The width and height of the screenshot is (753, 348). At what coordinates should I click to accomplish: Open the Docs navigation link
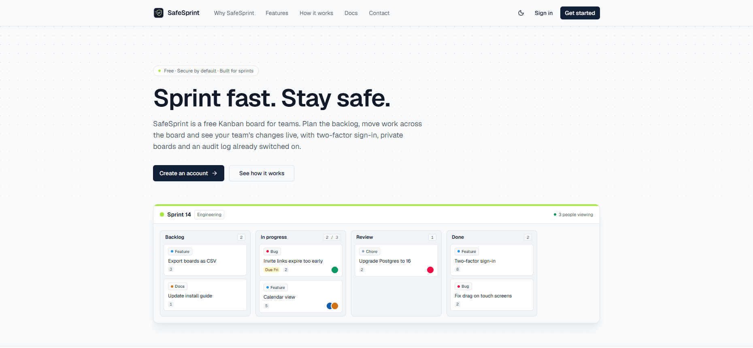[x=351, y=13]
